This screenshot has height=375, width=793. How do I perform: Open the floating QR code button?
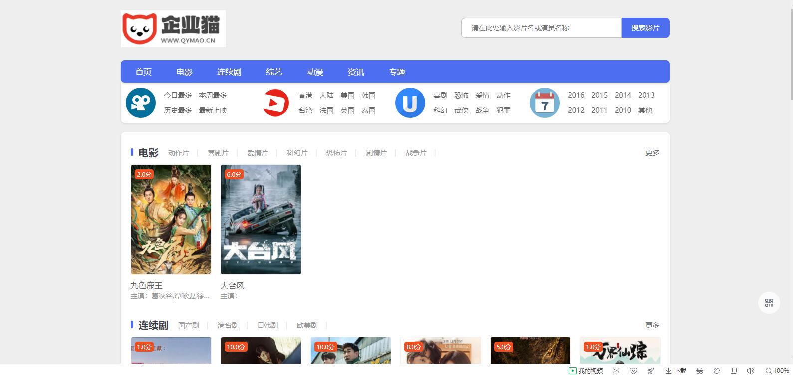click(x=769, y=303)
